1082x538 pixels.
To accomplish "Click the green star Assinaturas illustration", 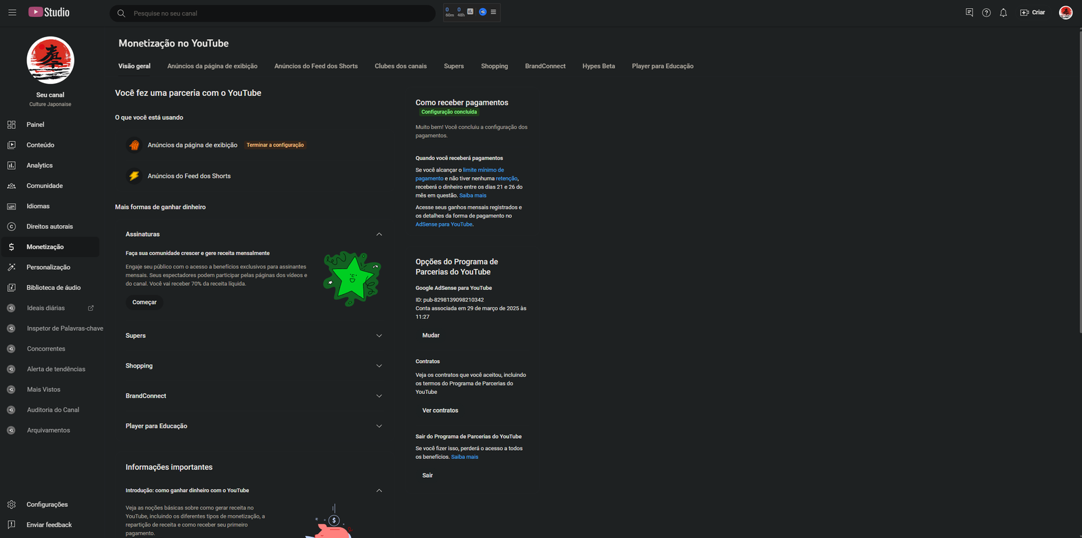I will coord(352,278).
